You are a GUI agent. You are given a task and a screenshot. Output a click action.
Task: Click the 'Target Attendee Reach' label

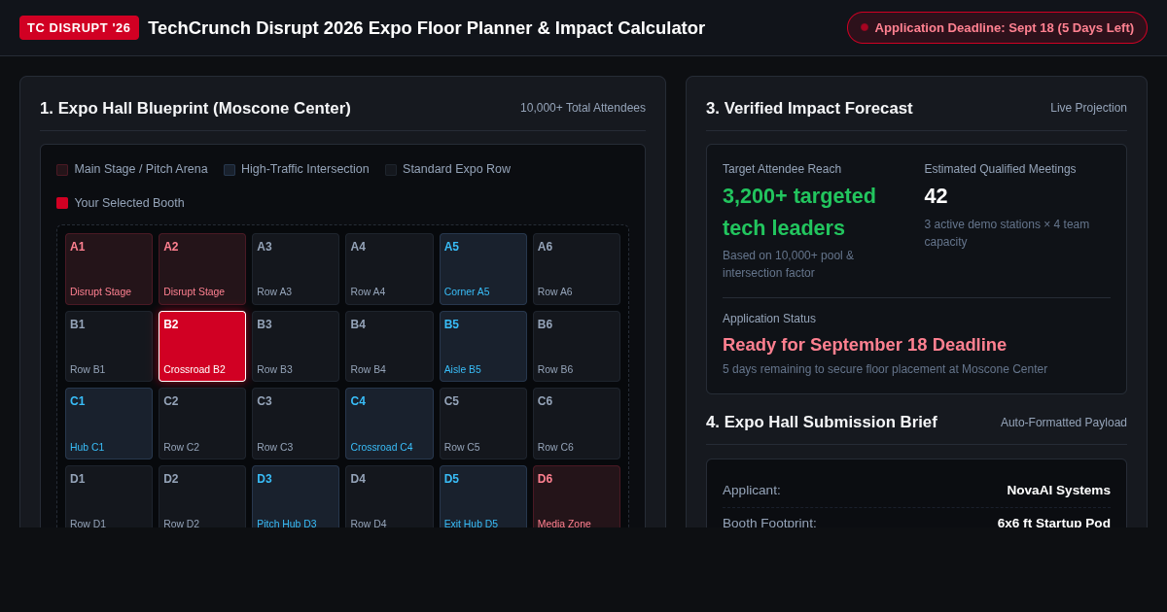[x=782, y=169]
